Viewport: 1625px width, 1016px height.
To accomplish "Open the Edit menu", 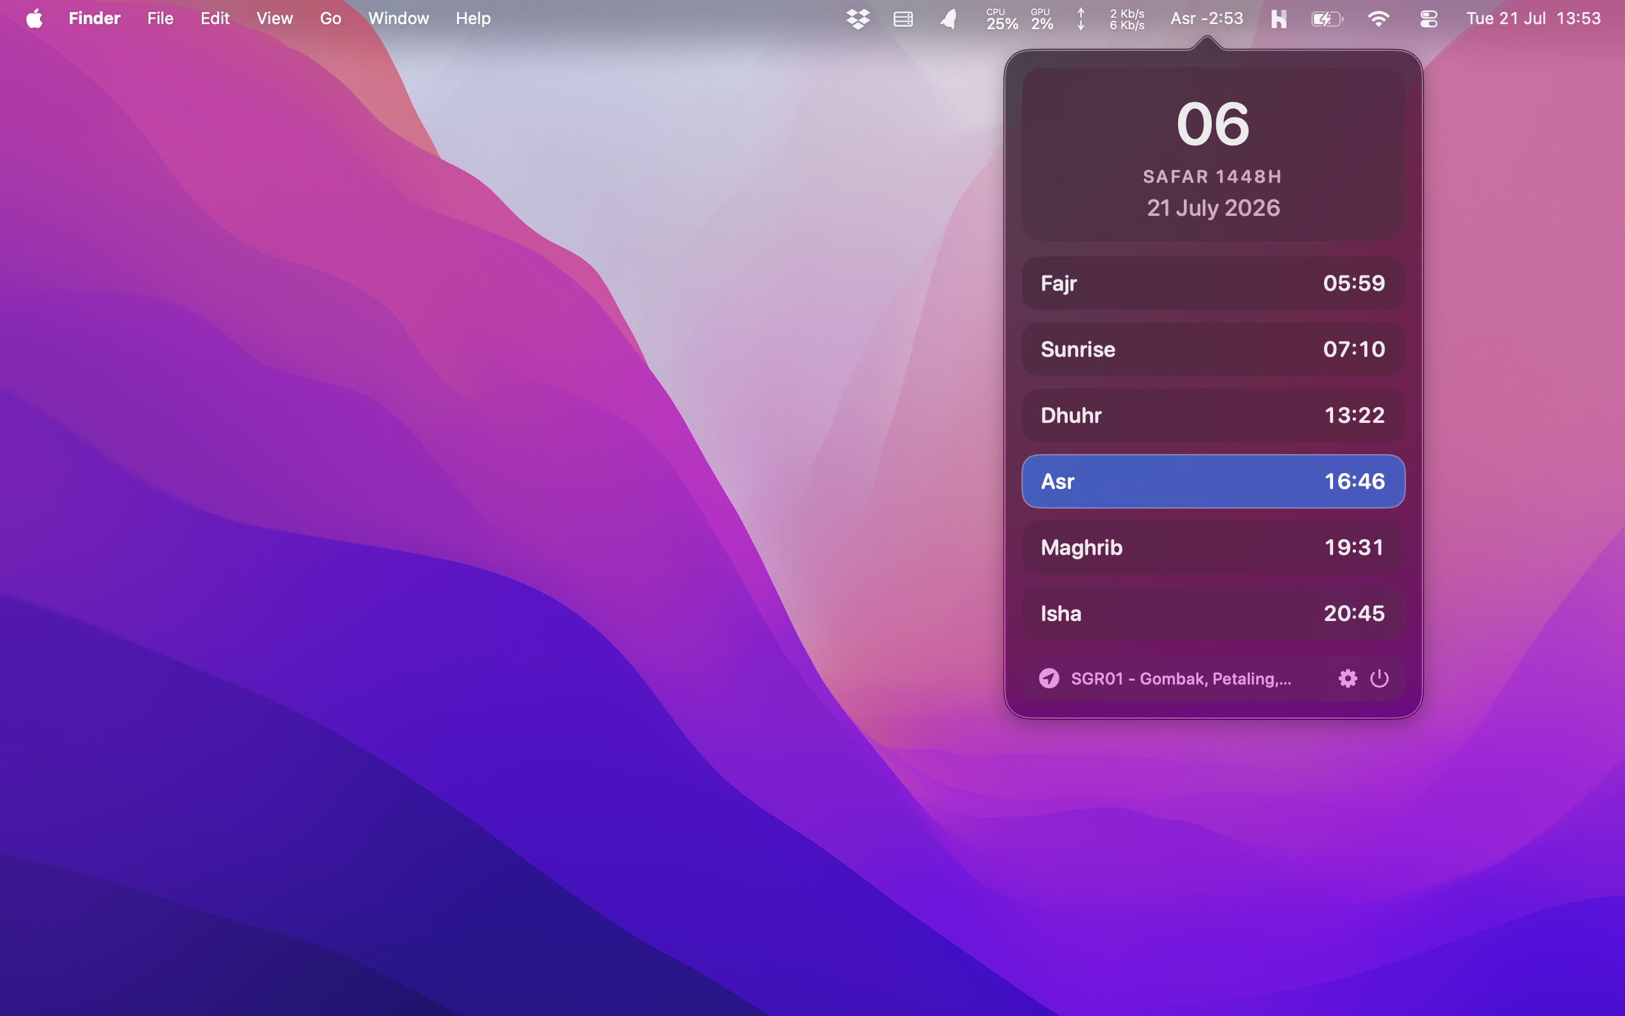I will pos(215,18).
